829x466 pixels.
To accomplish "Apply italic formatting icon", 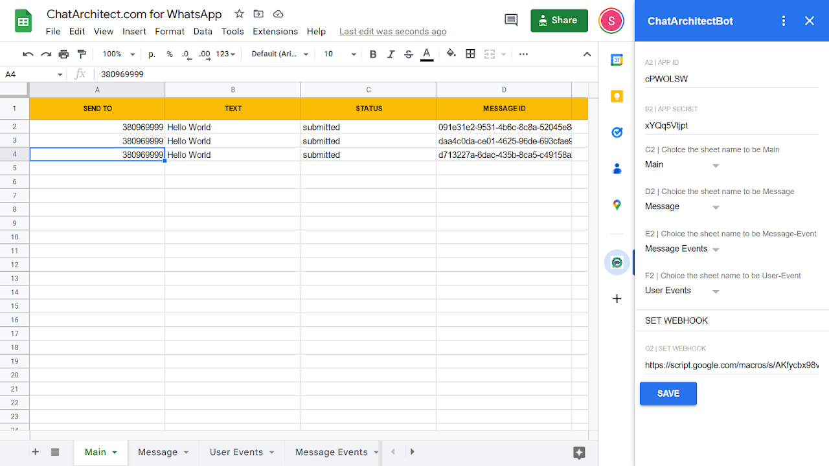I will click(391, 54).
